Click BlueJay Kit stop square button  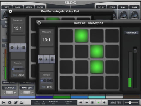tap(52, 59)
